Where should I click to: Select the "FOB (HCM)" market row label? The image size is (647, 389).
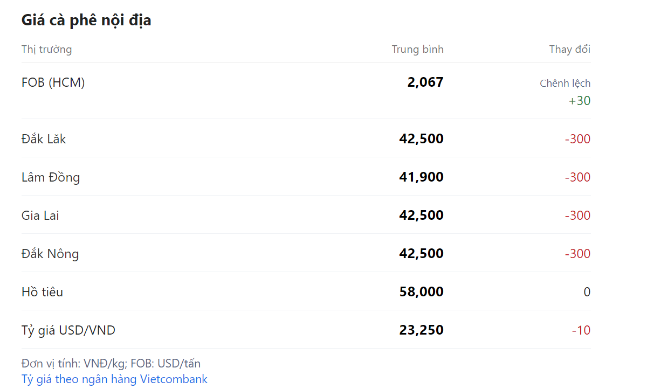click(x=53, y=82)
